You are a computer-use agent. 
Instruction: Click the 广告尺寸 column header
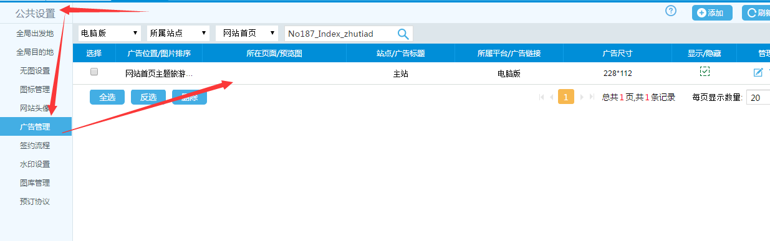click(x=618, y=54)
